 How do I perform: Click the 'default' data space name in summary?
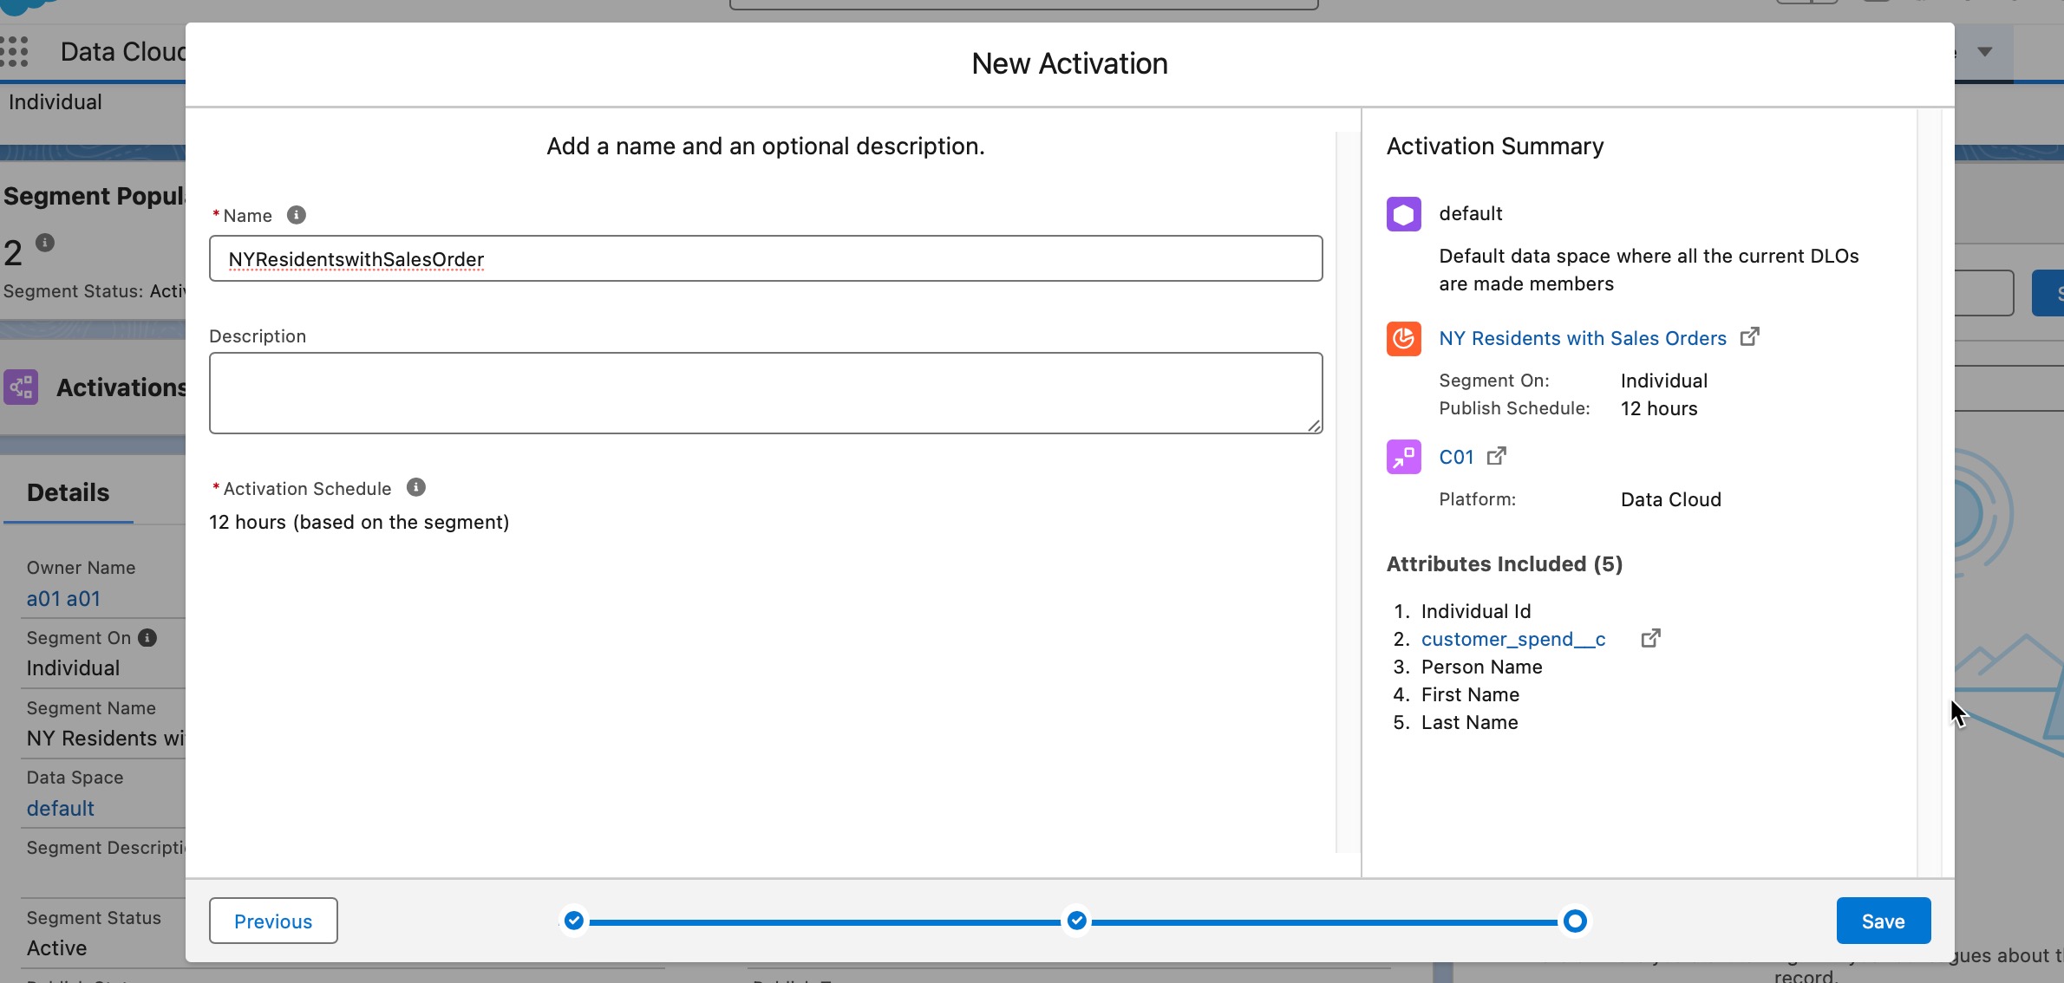tap(1470, 213)
